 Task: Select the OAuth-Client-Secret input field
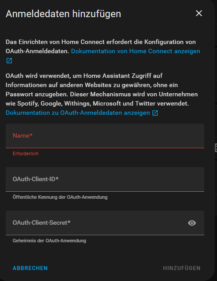(105, 223)
